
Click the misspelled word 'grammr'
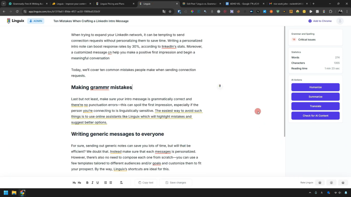[x=100, y=87]
